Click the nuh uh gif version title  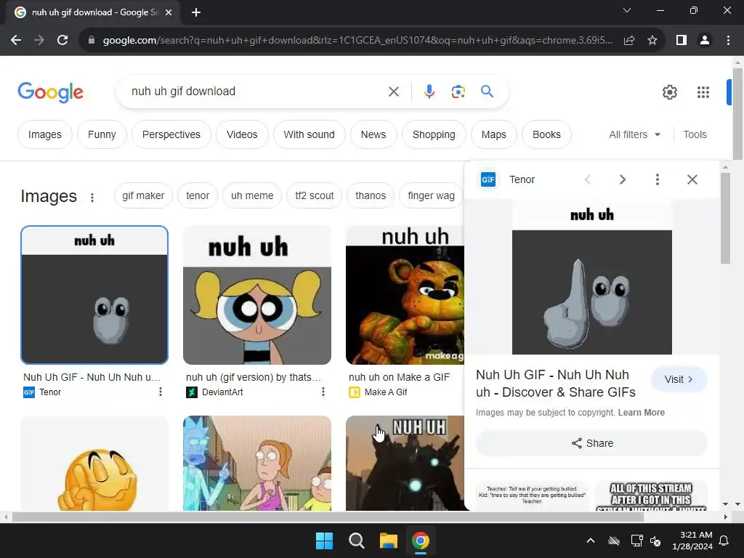click(254, 377)
